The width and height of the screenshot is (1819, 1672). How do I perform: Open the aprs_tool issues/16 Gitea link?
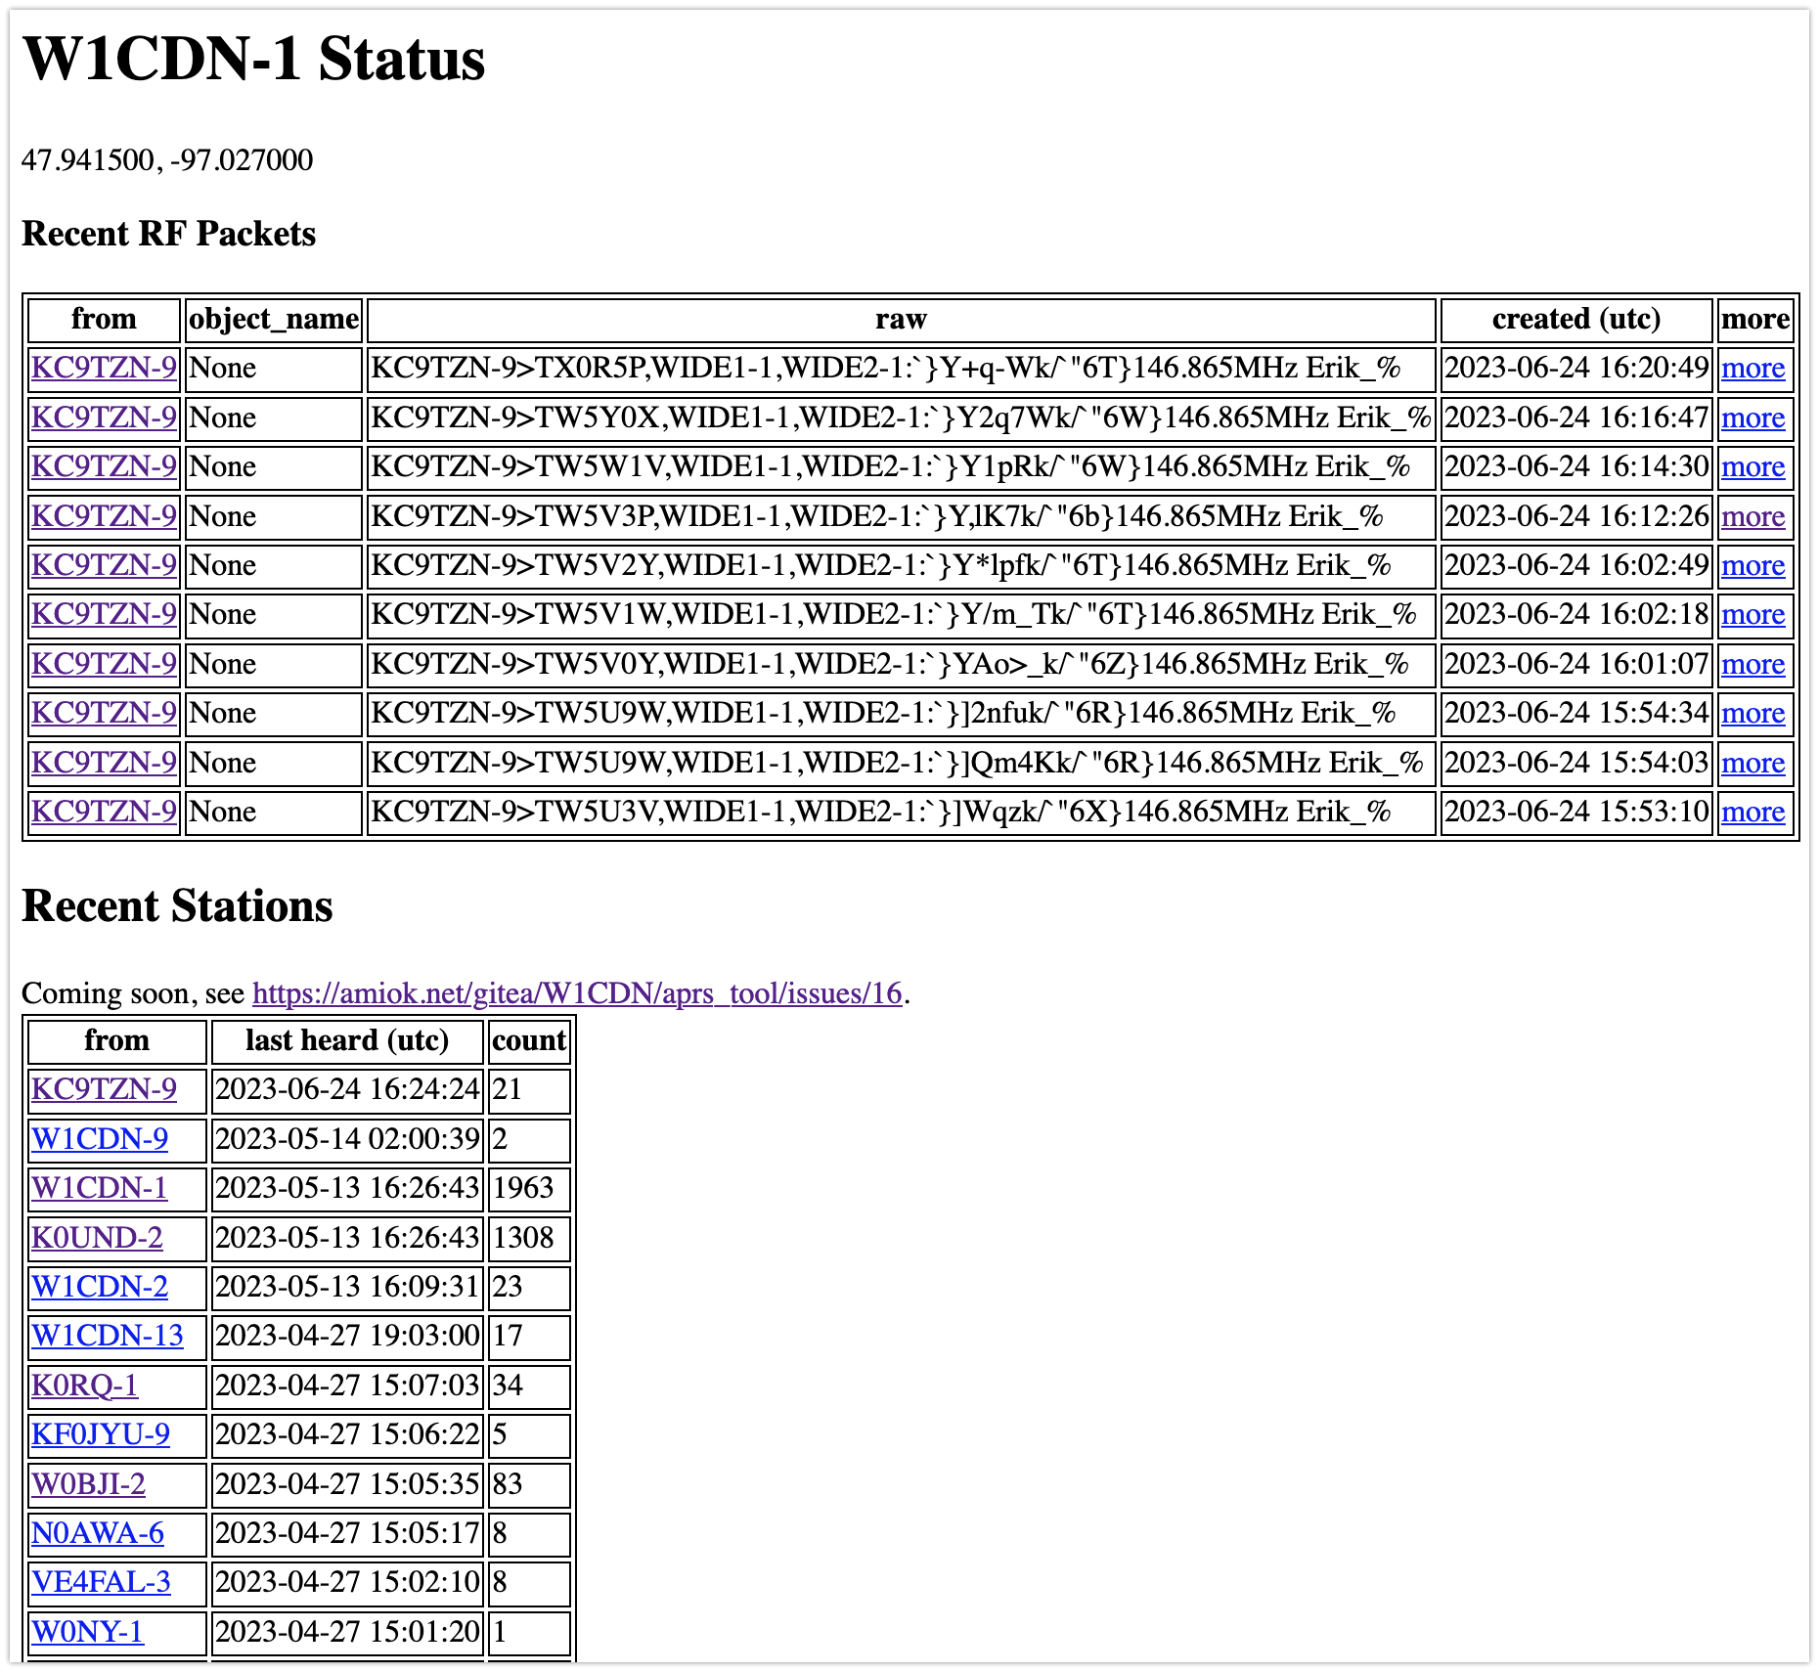pos(576,993)
